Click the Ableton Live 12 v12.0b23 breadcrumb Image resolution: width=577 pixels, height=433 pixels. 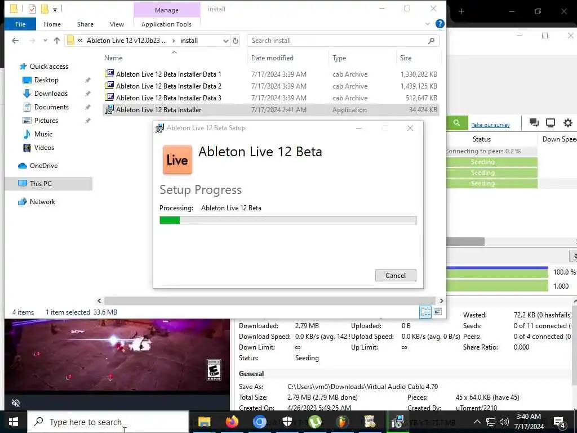(127, 41)
